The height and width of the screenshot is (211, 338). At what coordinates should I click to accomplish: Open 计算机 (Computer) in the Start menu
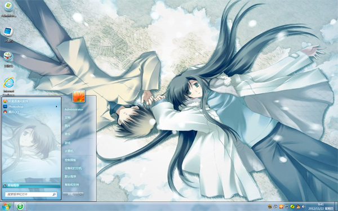point(69,151)
